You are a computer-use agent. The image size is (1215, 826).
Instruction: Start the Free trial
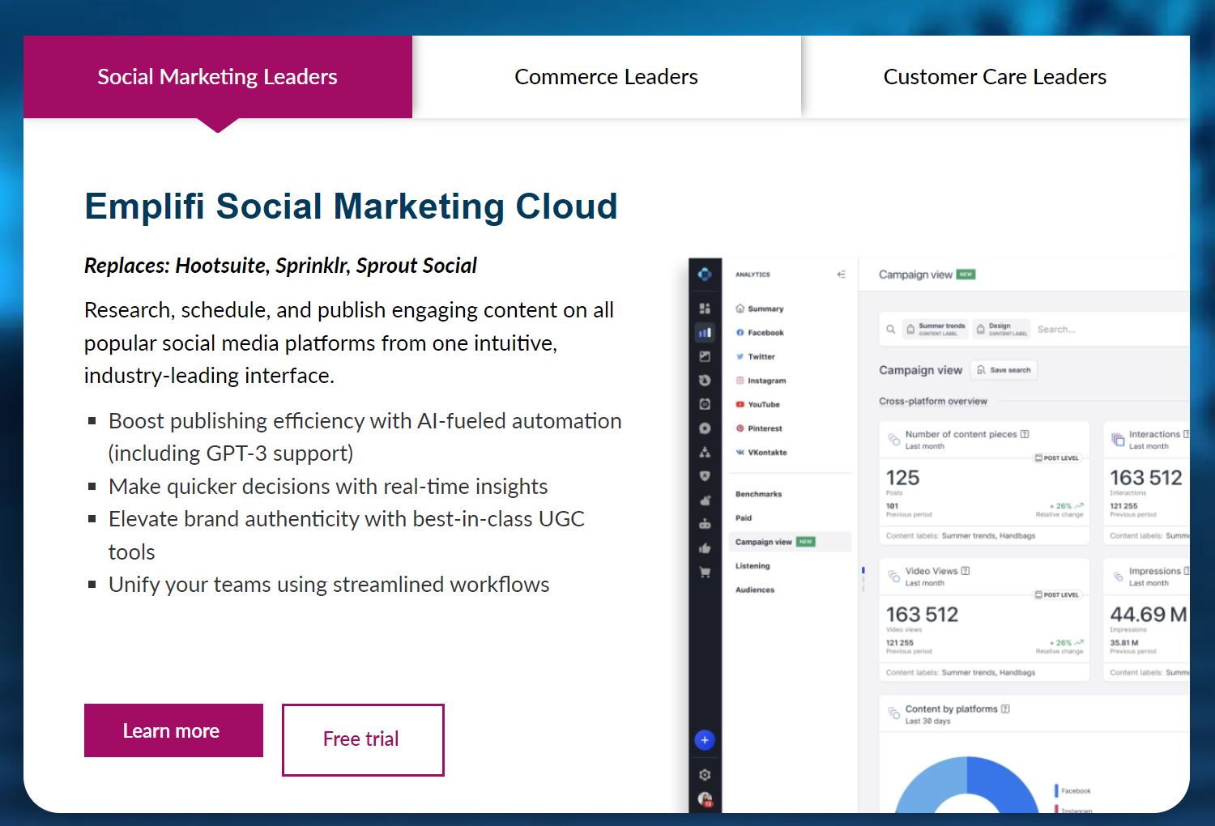pos(363,739)
